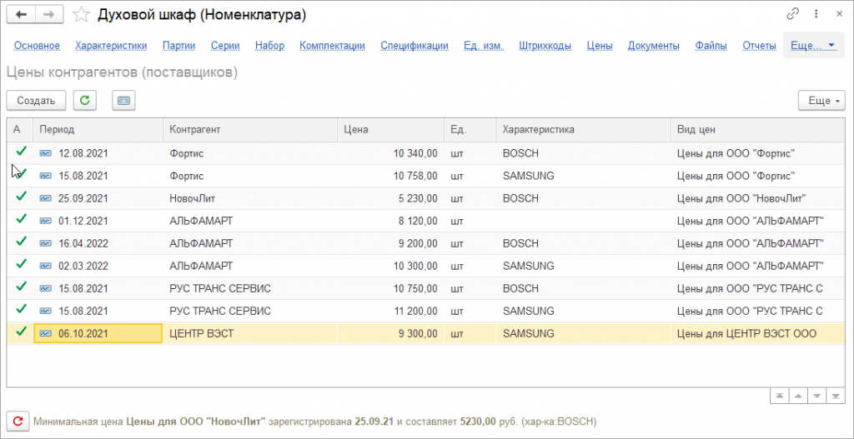This screenshot has height=439, width=854.
Task: Go forward with the right arrow button
Action: pyautogui.click(x=49, y=15)
